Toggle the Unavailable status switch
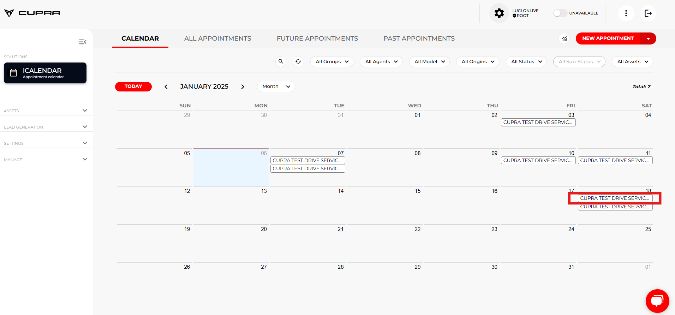 click(x=560, y=13)
